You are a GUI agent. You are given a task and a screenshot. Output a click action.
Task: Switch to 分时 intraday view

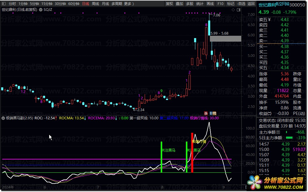coord(12,4)
